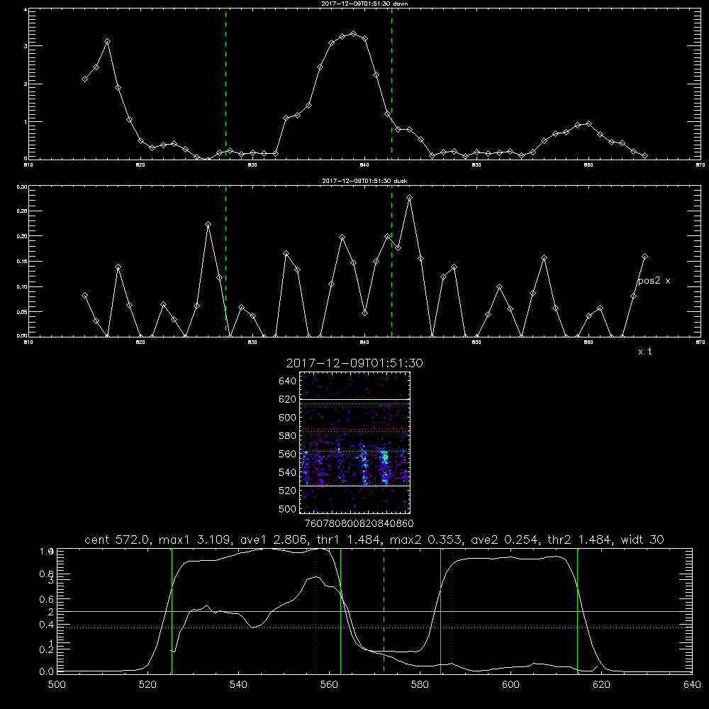Click the orange dashed center line at 572
Image resolution: width=709 pixels, height=709 pixels.
click(384, 610)
